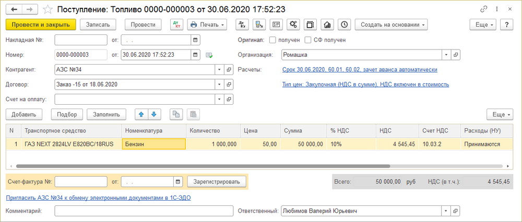Expand the Ответственный dropdown list
522x222 pixels.
446,211
